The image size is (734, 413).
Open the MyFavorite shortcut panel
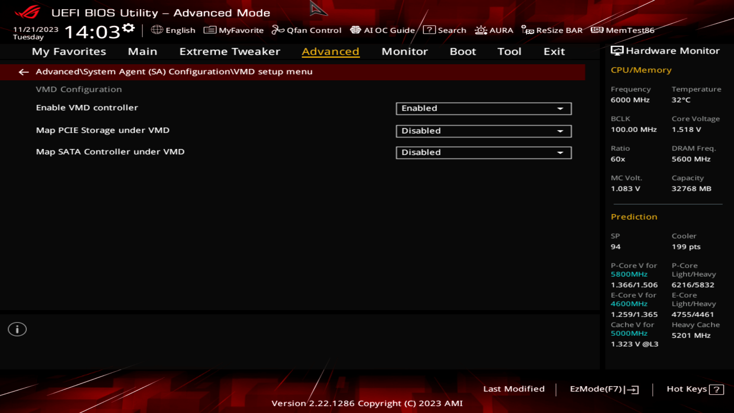coord(234,30)
